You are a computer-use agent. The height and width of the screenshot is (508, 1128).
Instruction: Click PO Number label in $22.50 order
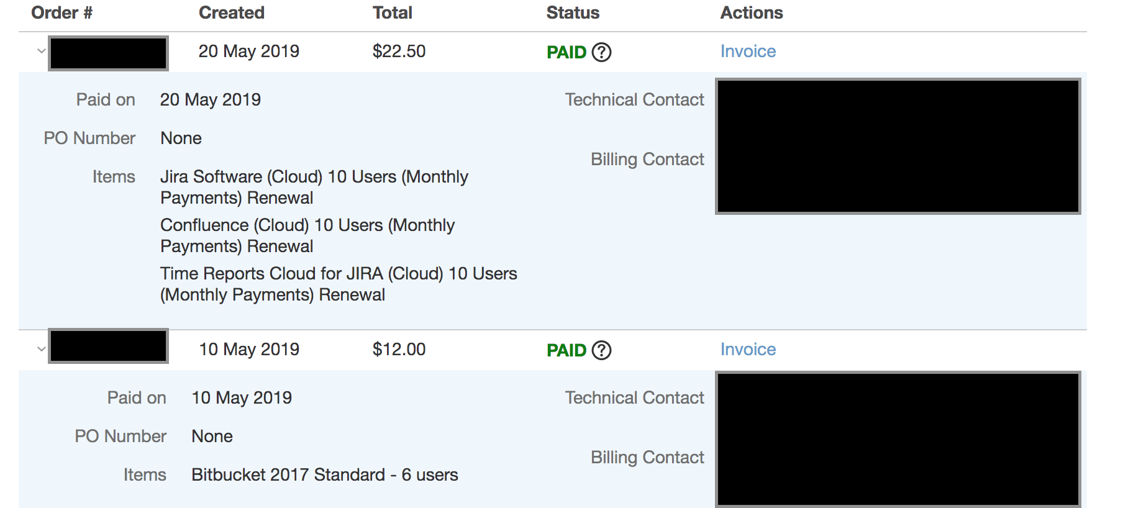[89, 138]
